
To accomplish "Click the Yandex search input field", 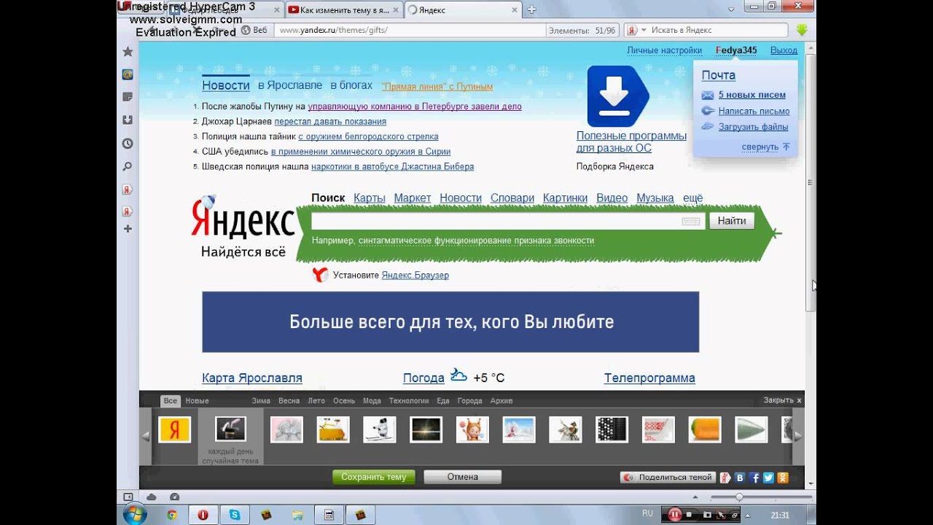I will click(x=508, y=221).
